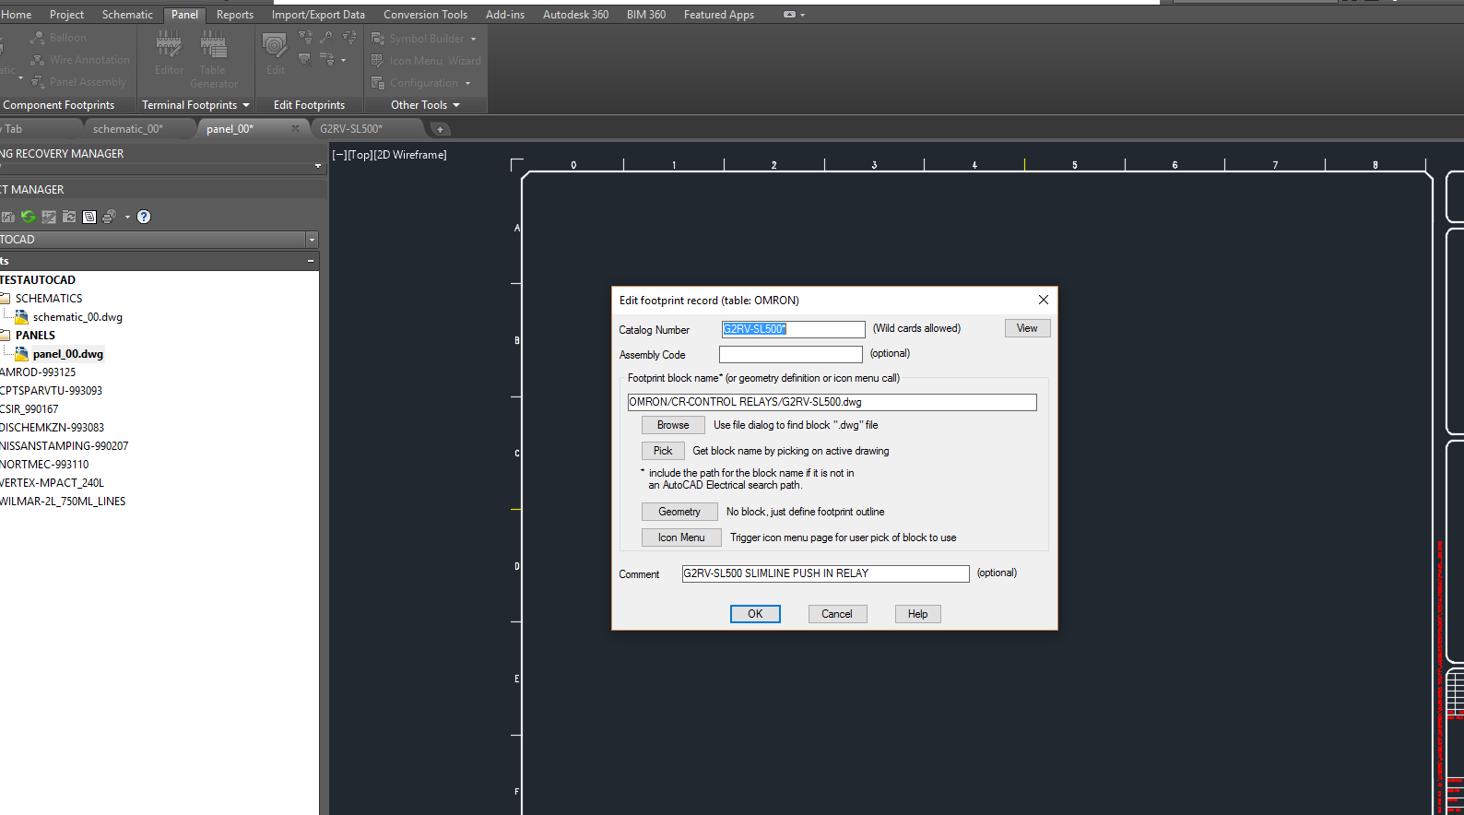Click the Pick button

[663, 451]
